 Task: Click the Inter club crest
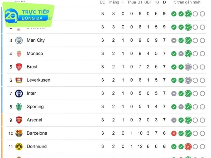(19, 93)
